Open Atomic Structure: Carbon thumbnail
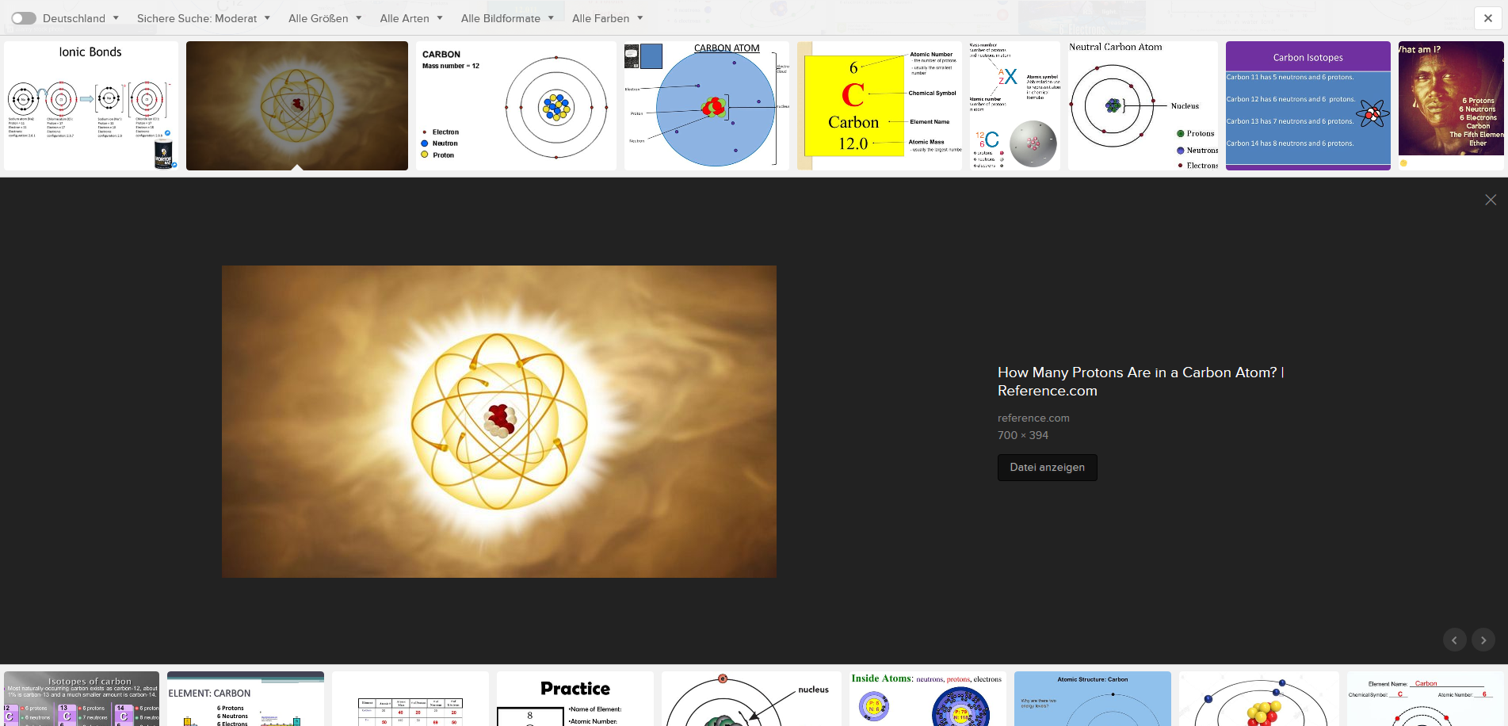The image size is (1508, 726). (x=1093, y=699)
